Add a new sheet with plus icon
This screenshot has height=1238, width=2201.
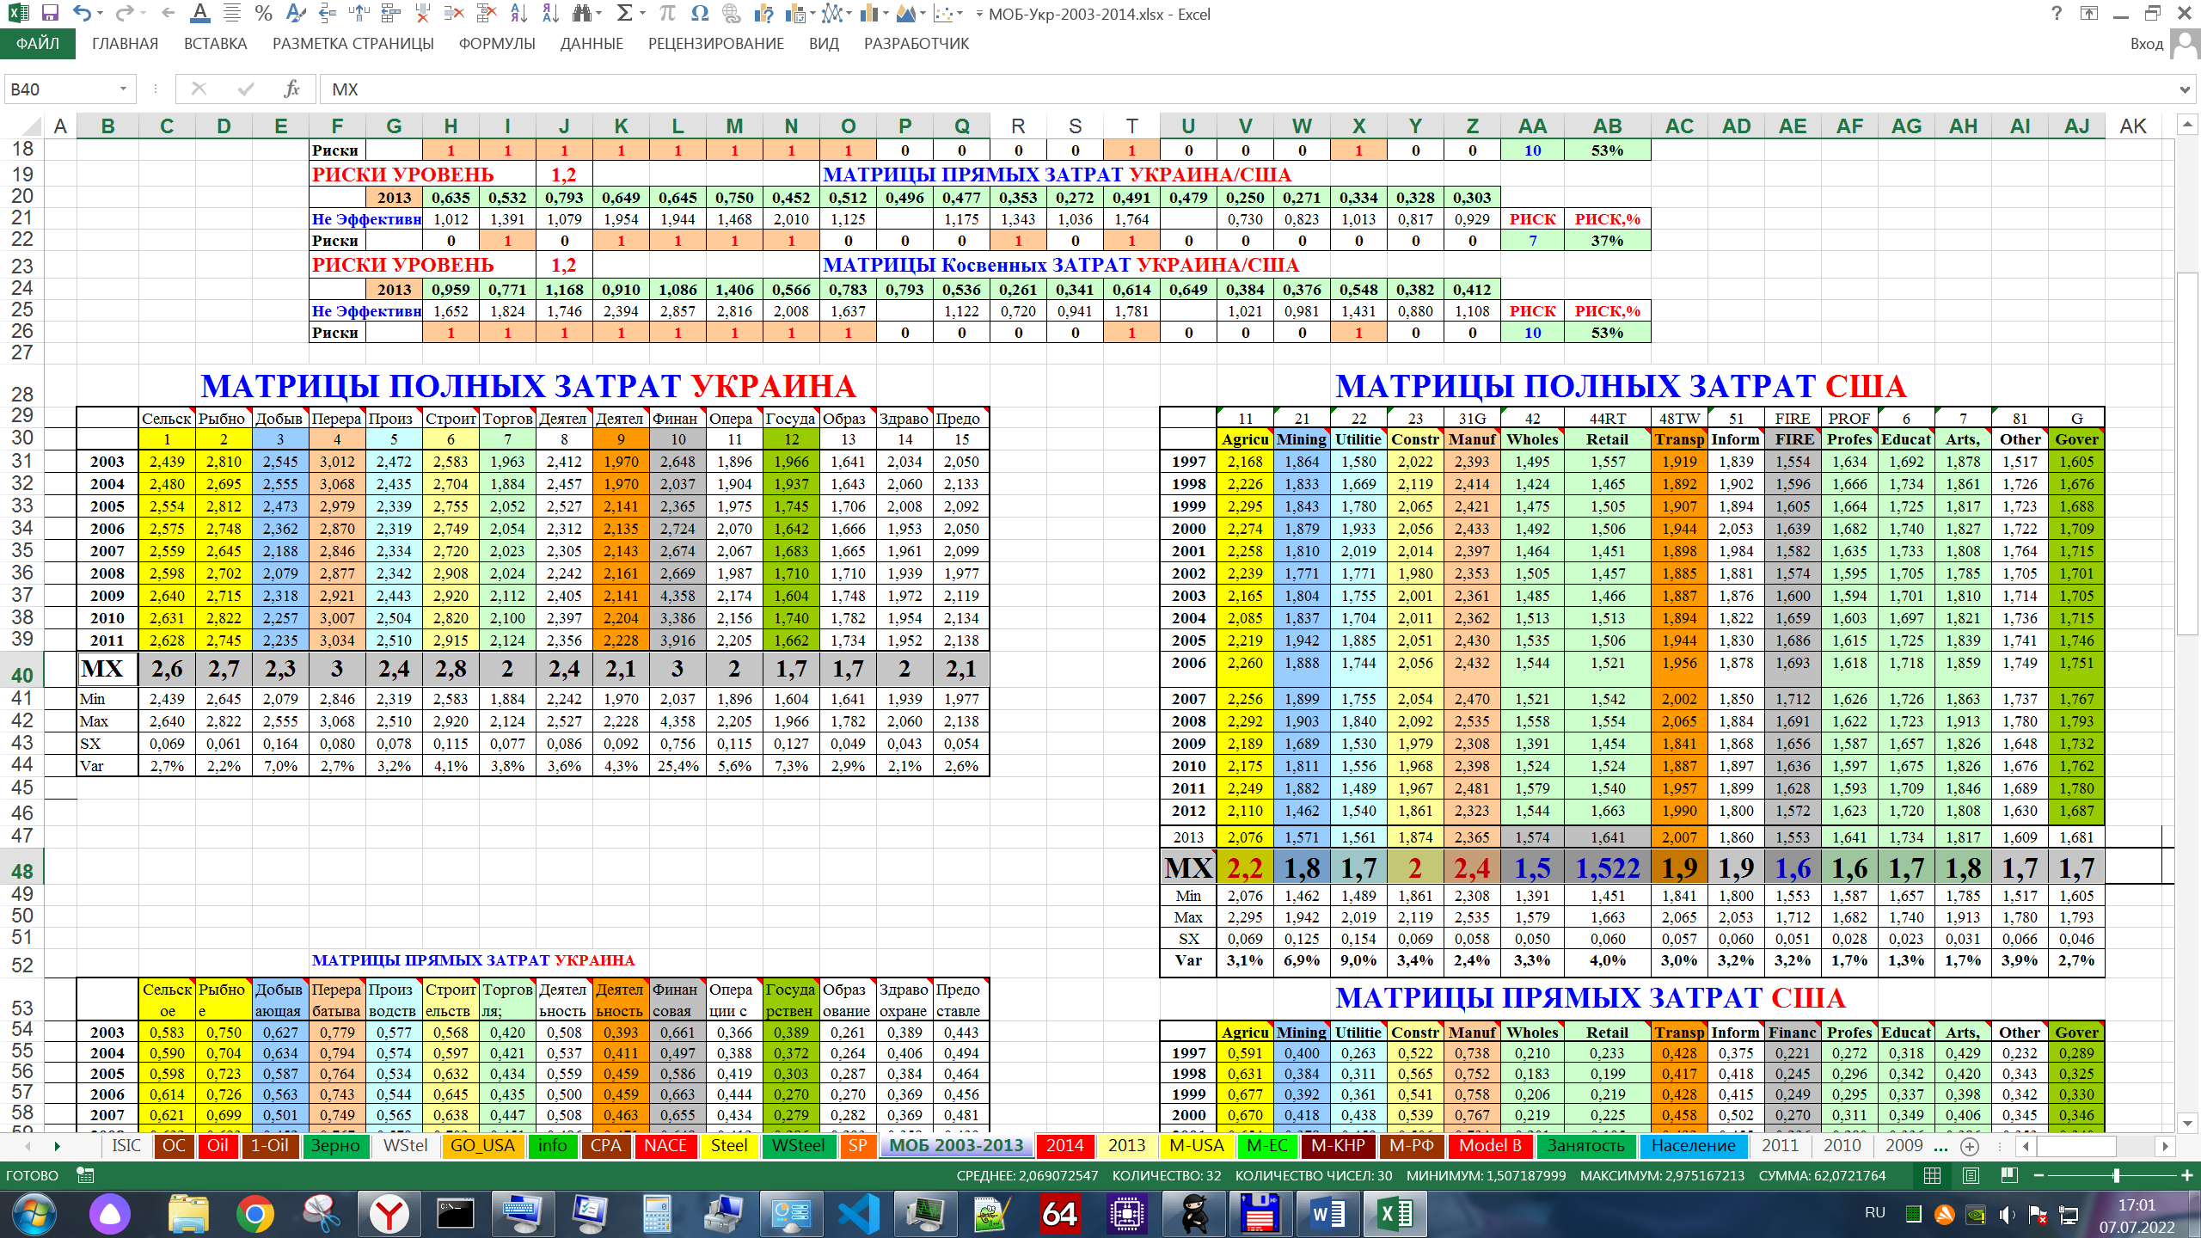point(1970,1146)
